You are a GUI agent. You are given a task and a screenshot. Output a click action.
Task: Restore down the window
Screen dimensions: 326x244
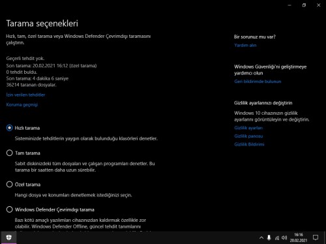(x=304, y=5)
